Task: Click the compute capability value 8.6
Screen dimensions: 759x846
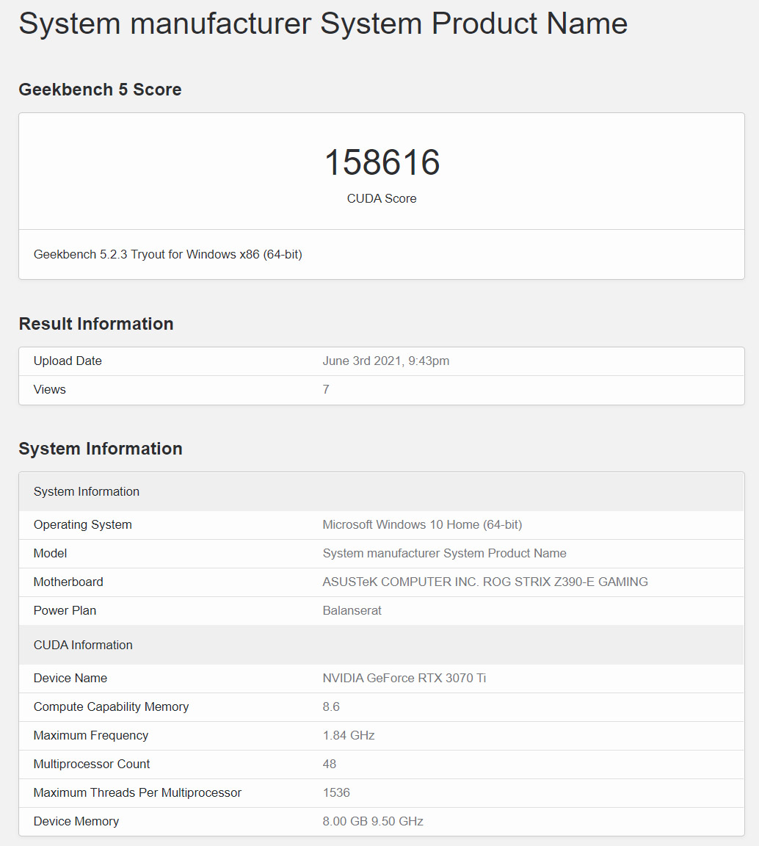Action: [331, 706]
